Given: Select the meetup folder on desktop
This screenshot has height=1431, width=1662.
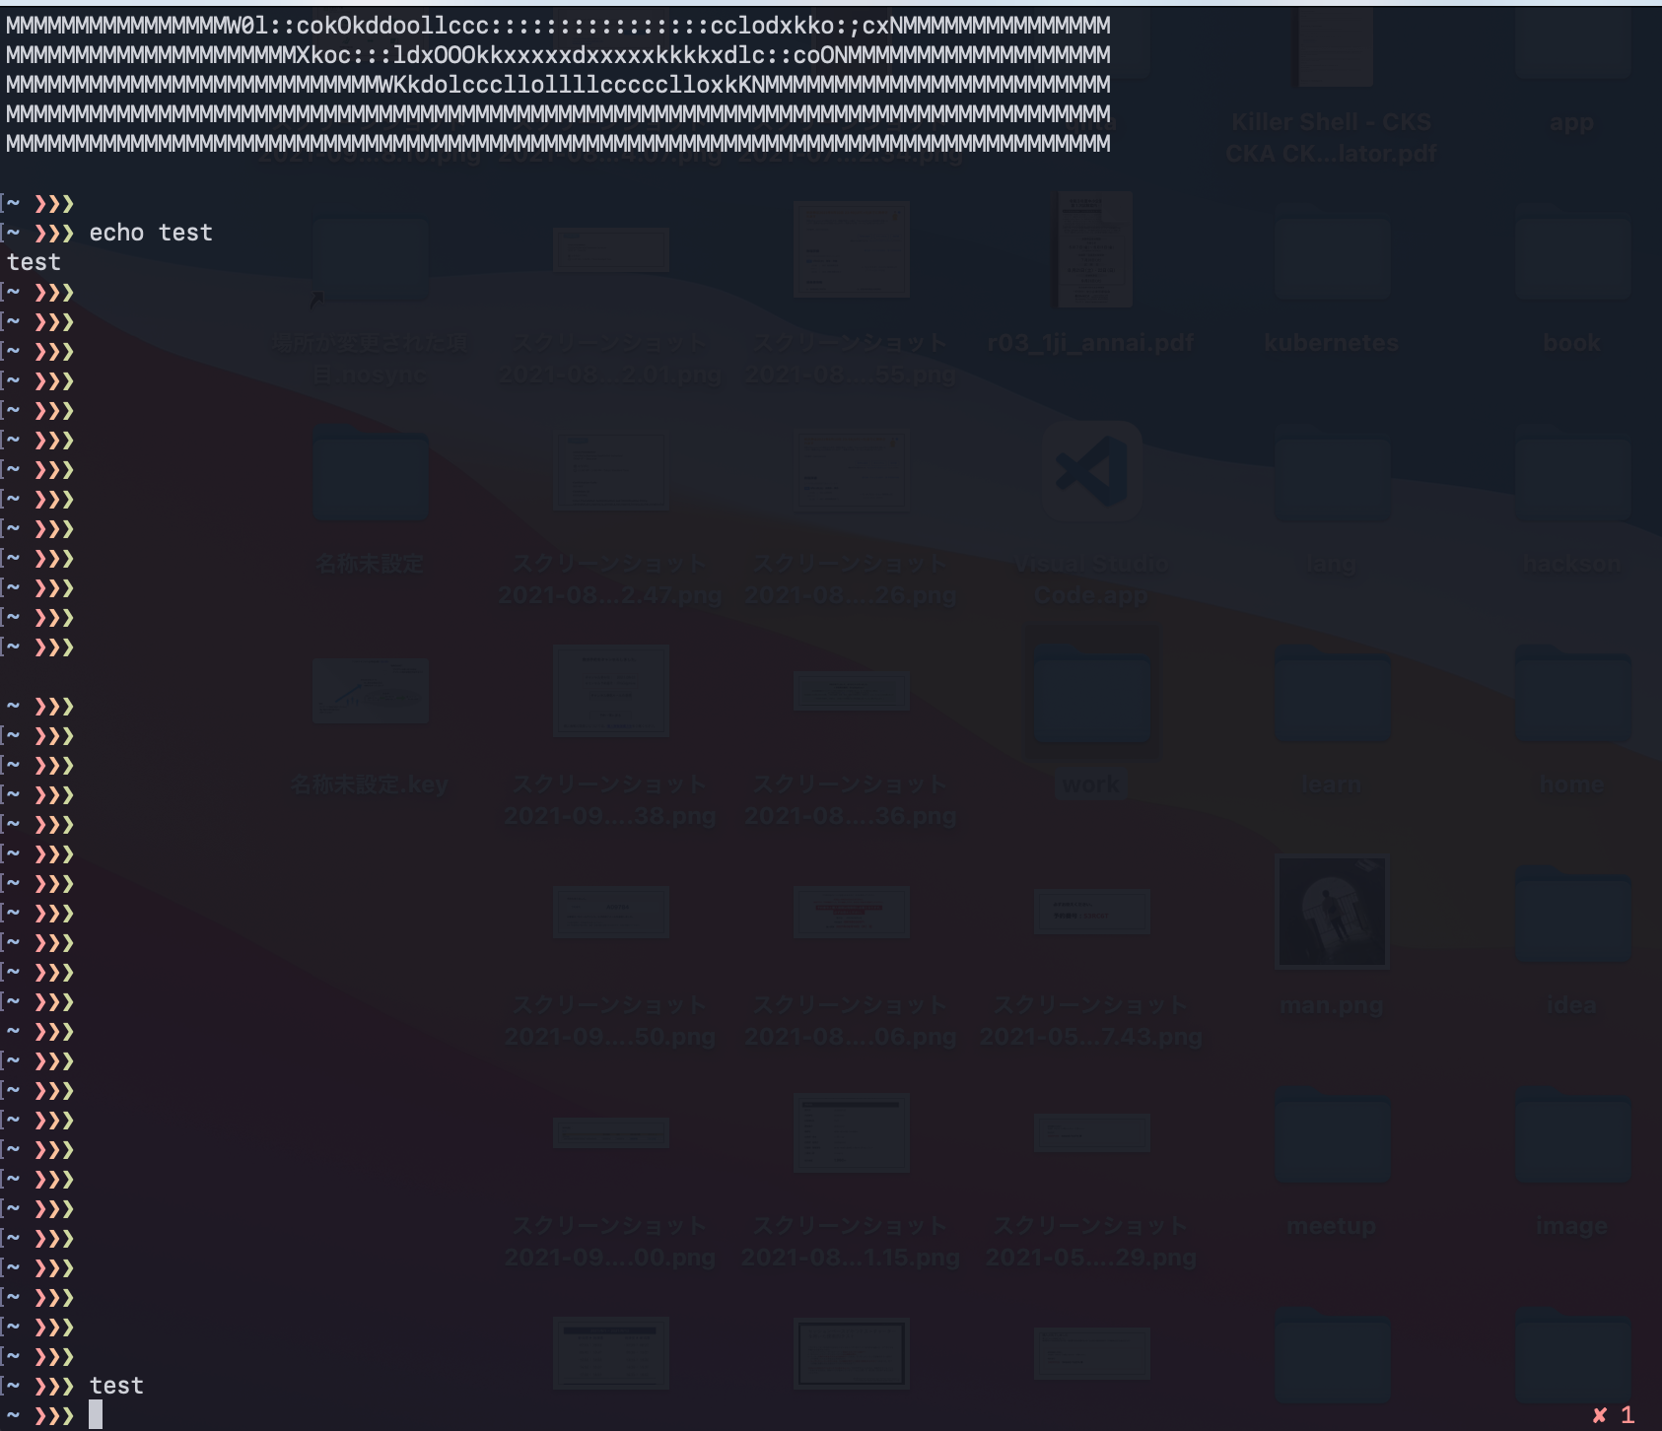Looking at the screenshot, I should coord(1331,1137).
